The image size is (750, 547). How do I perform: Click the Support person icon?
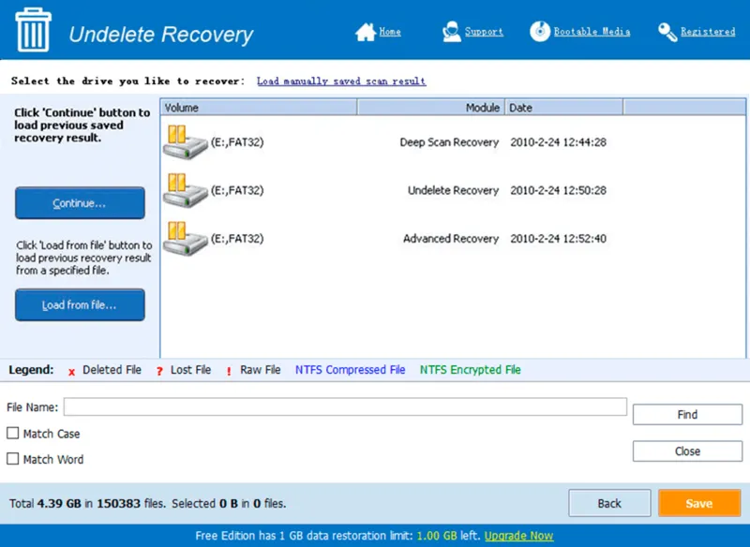click(x=452, y=32)
